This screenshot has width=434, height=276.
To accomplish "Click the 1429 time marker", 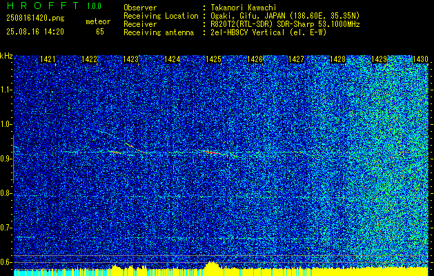I will tap(379, 59).
